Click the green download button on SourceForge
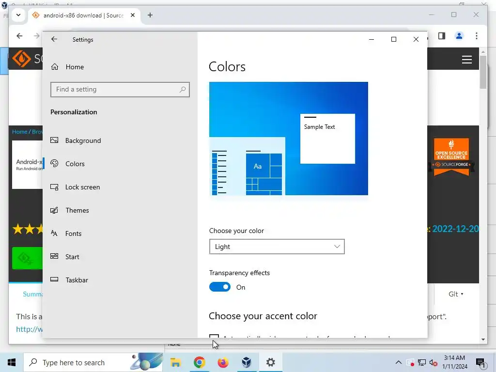Viewport: 496px width, 372px height. pos(27,258)
